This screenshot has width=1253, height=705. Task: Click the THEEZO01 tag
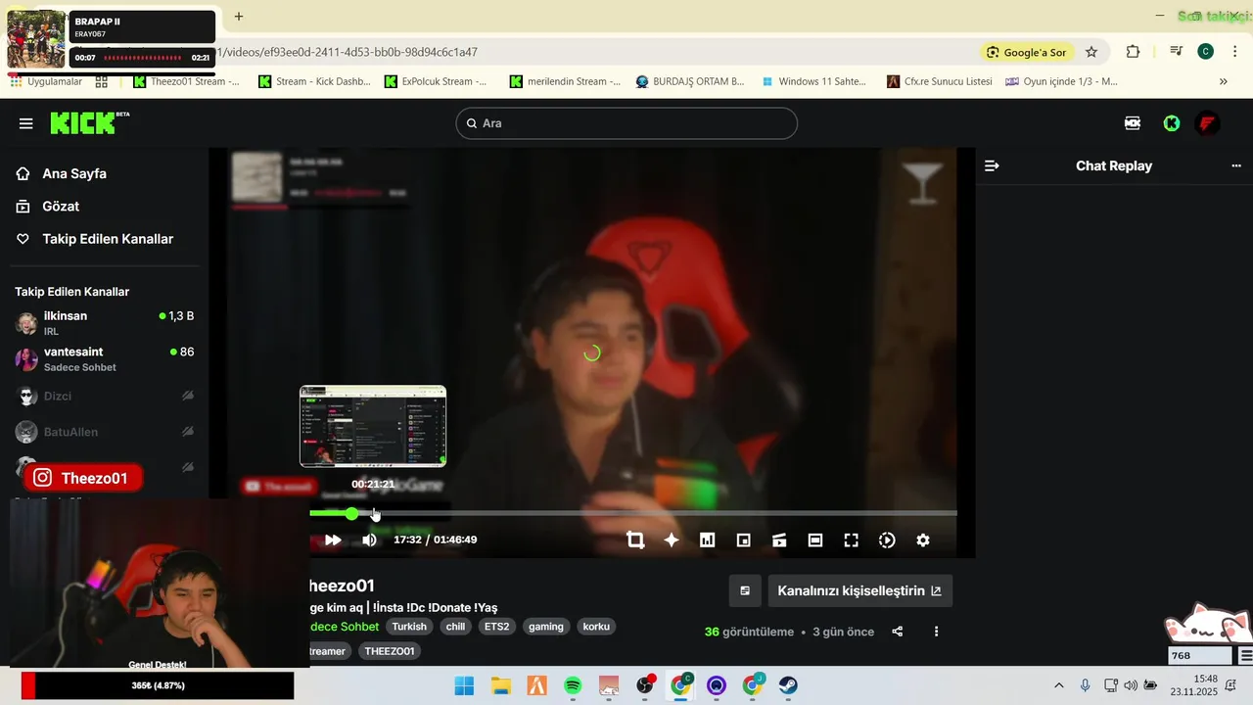pos(390,651)
